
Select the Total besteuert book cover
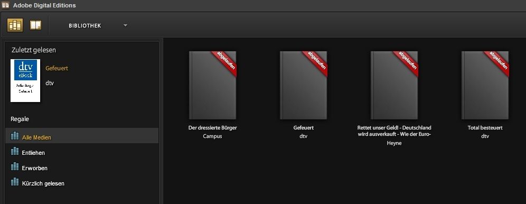click(x=485, y=85)
